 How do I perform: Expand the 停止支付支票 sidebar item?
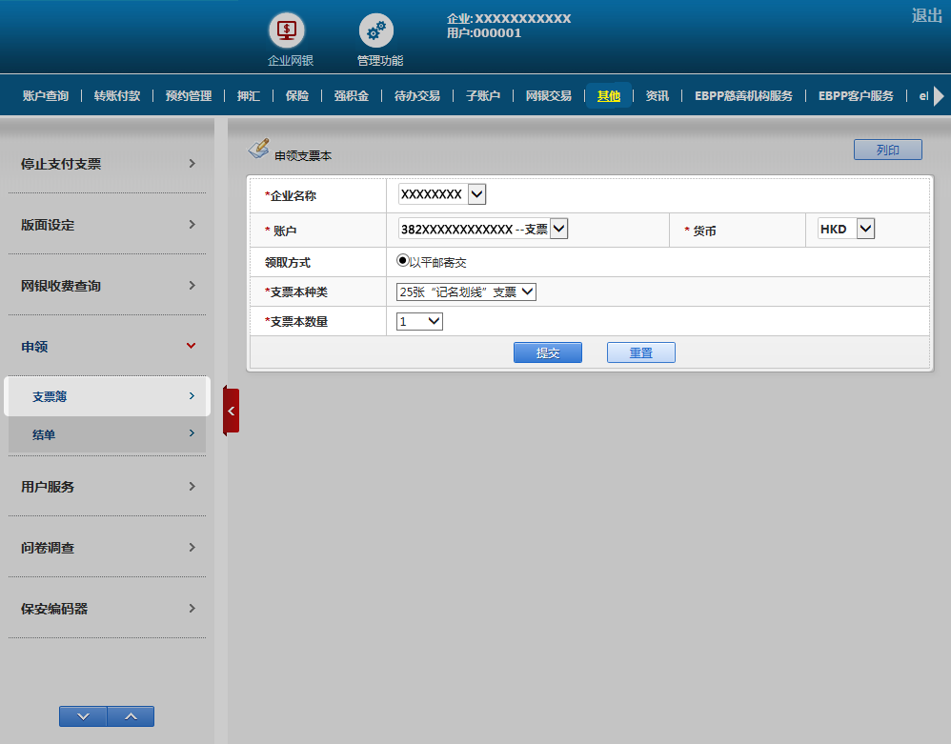coord(107,164)
